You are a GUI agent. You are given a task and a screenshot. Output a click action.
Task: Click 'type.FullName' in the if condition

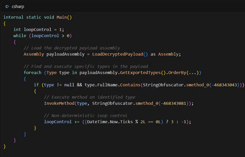[101, 85]
